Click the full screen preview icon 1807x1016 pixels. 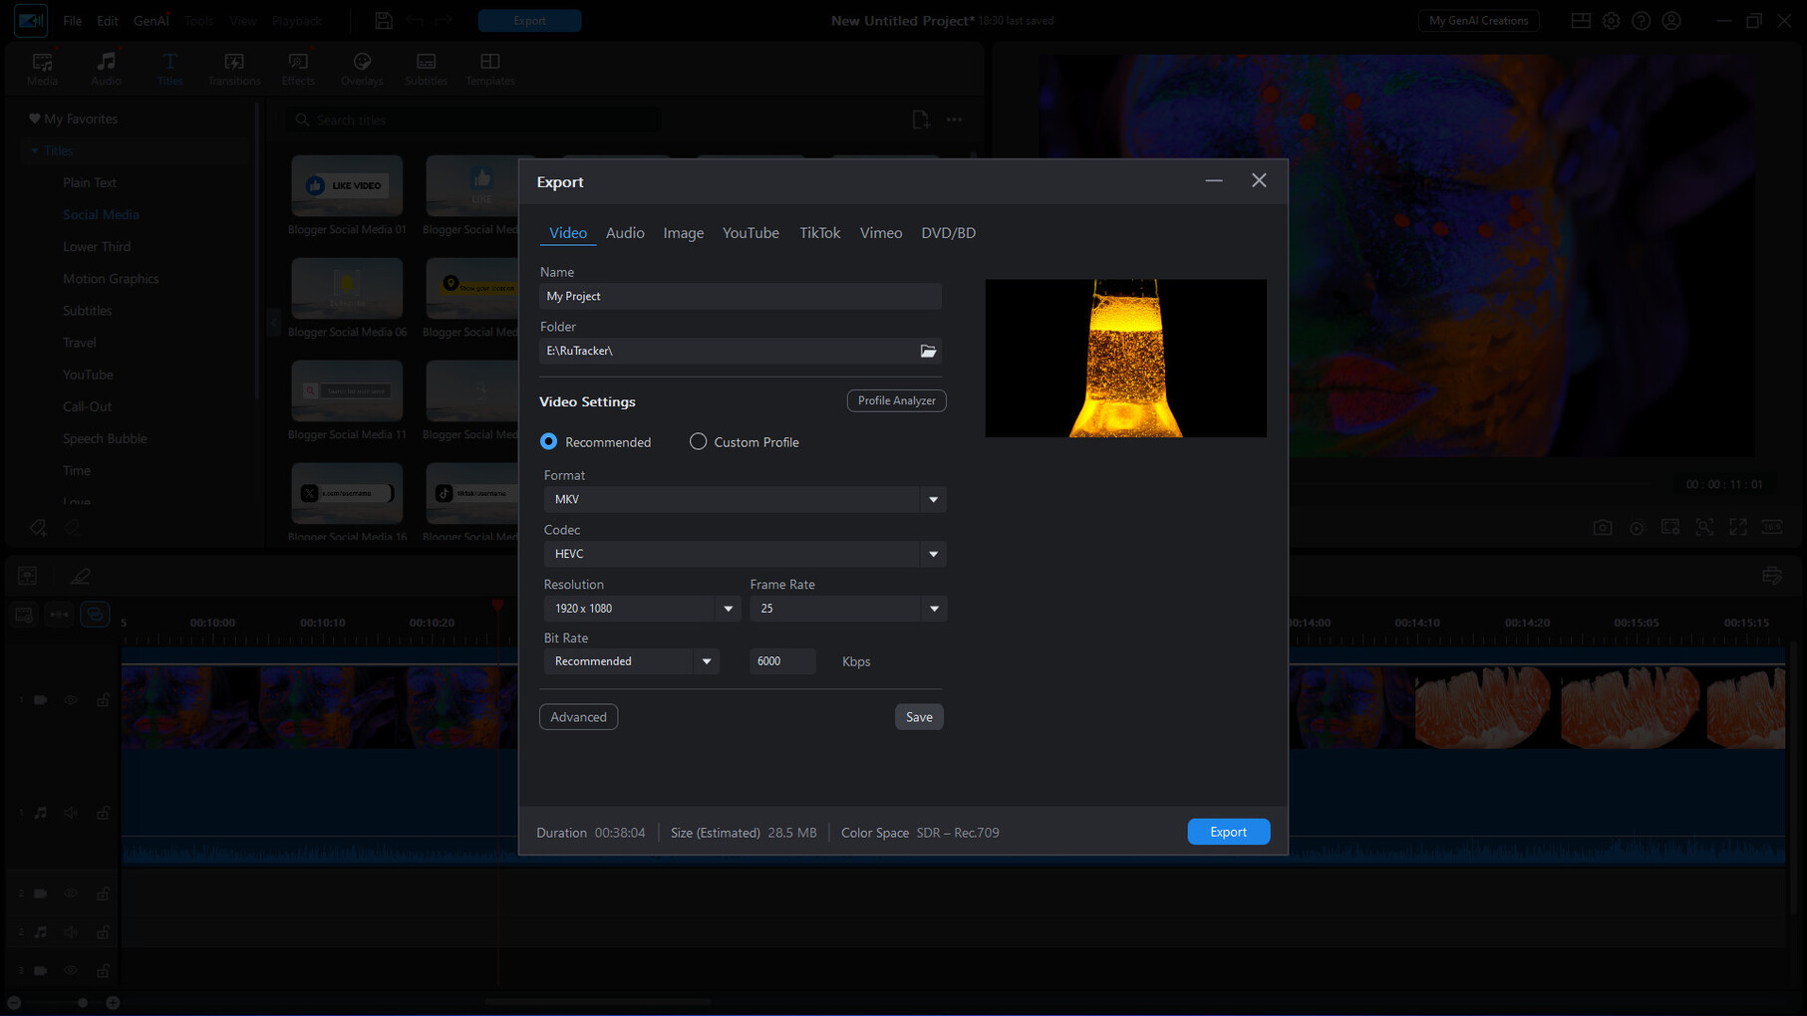[1738, 527]
